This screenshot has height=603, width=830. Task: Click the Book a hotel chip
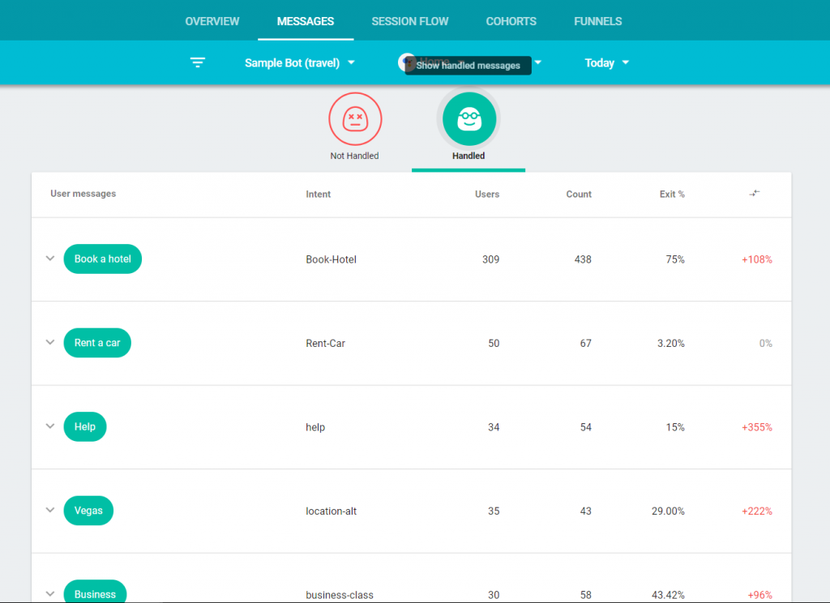pos(103,259)
